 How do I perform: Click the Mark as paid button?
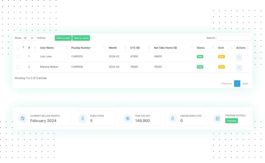pos(63,38)
